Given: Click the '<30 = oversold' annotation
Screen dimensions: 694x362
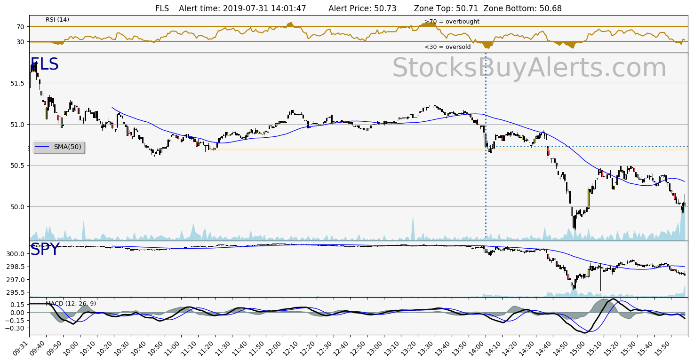Looking at the screenshot, I should [447, 47].
